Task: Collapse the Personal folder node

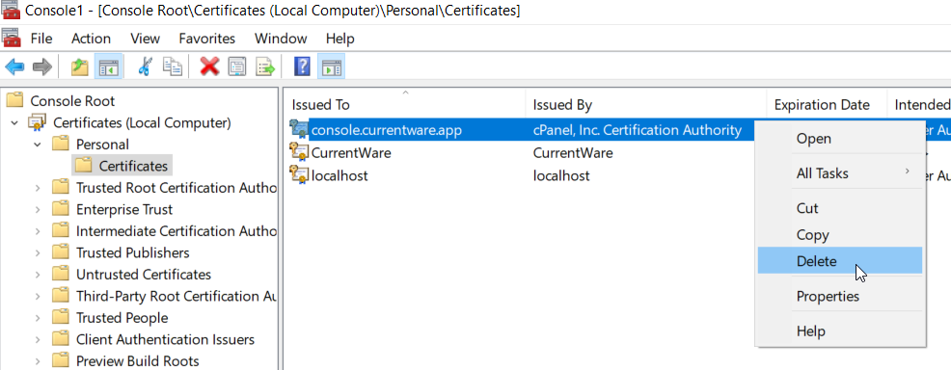Action: click(37, 145)
